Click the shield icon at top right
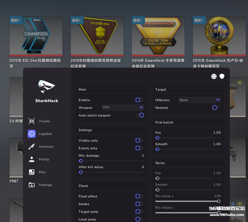Viewport: 248px width, 222px height. point(222,77)
